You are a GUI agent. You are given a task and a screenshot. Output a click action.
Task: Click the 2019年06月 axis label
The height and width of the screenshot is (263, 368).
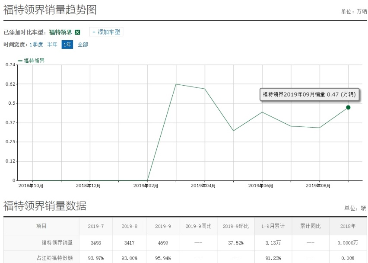(260, 186)
